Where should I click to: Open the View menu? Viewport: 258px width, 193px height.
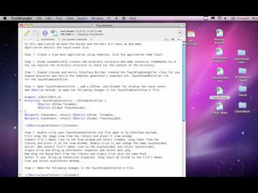pyautogui.click(x=70, y=18)
